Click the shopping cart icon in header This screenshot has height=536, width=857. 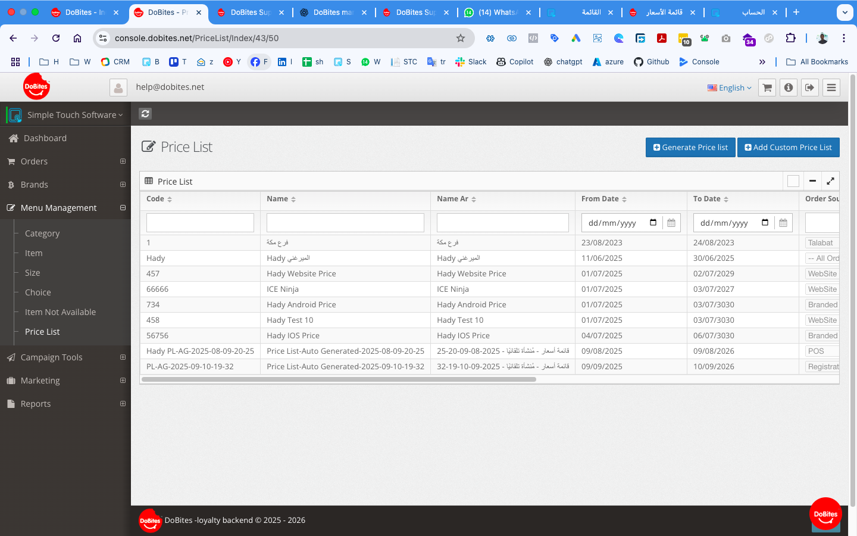click(767, 88)
